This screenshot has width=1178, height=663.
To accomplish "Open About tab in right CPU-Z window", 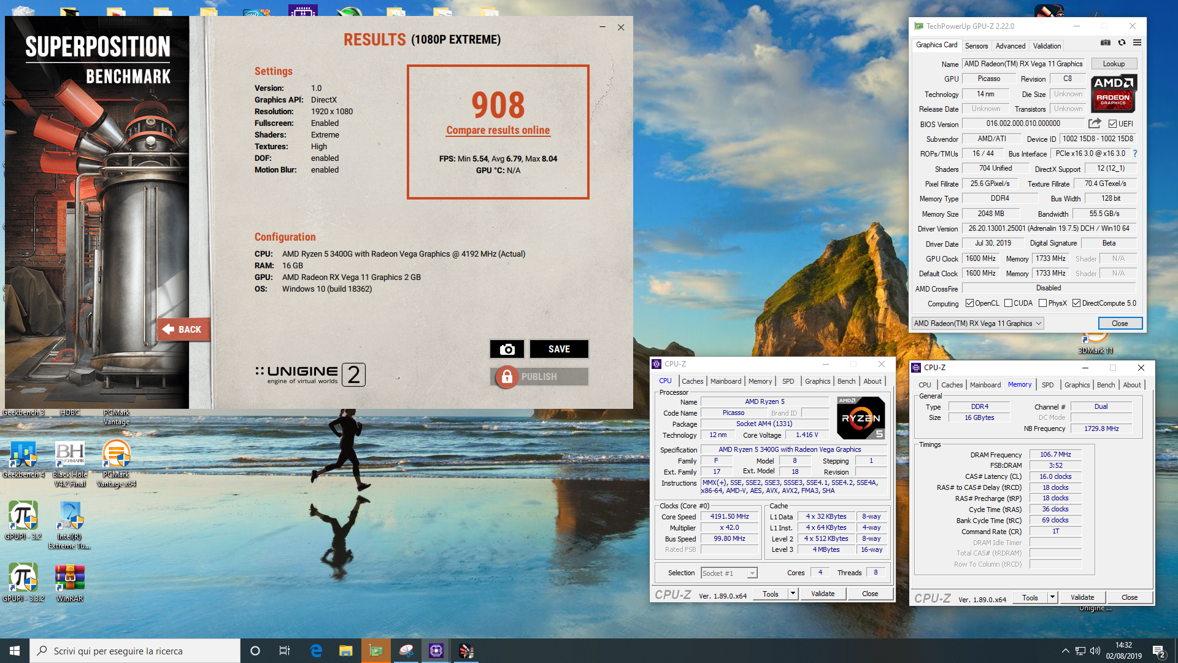I will click(1131, 385).
